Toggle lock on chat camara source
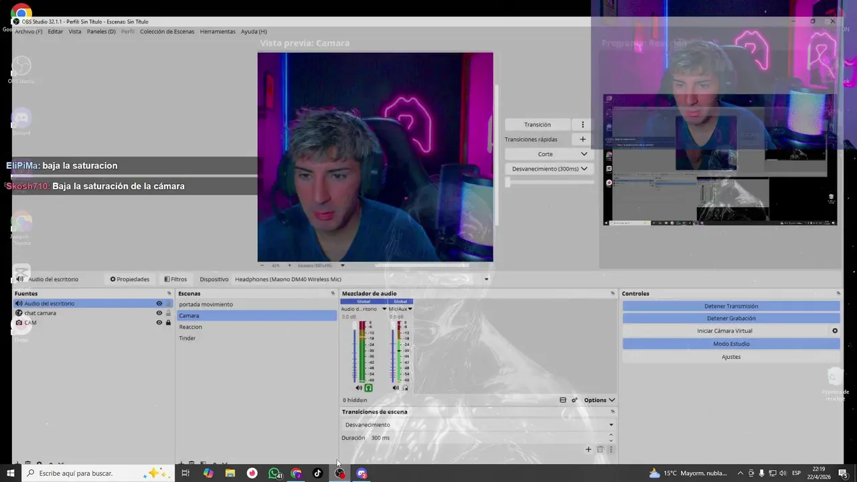The width and height of the screenshot is (857, 482). click(x=168, y=313)
